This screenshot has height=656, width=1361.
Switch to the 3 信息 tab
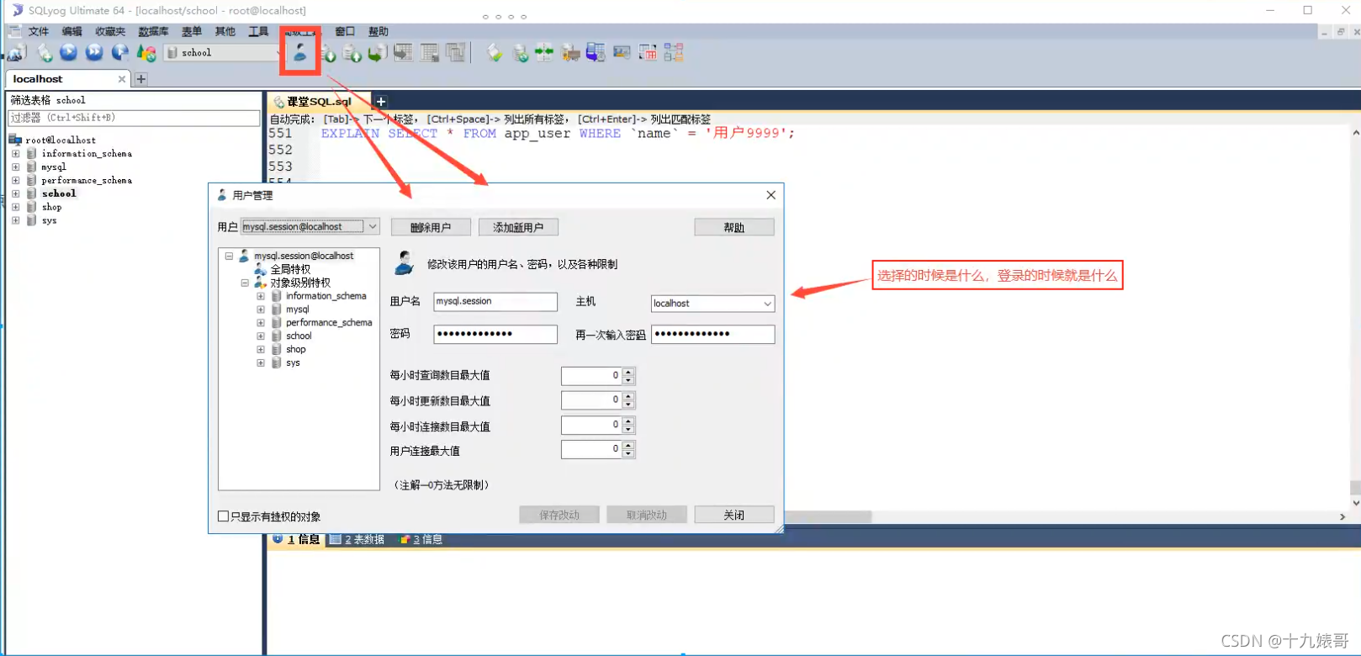coord(421,539)
